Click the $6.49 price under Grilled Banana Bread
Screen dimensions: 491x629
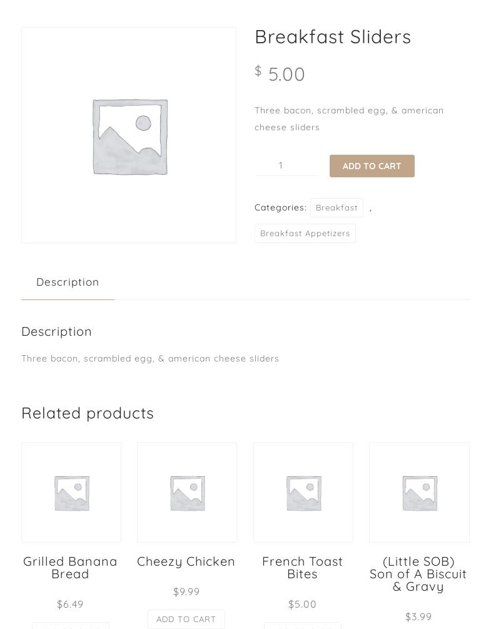pos(70,604)
